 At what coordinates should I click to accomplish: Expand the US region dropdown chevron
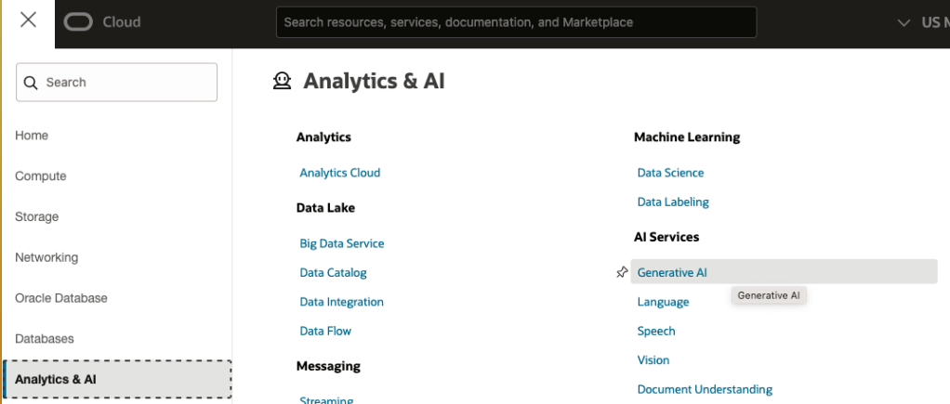[x=904, y=22]
